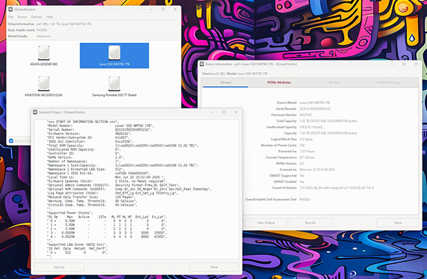Image resolution: width=427 pixels, height=279 pixels.
Task: Minimize the Device Information window
Action: [x=392, y=64]
